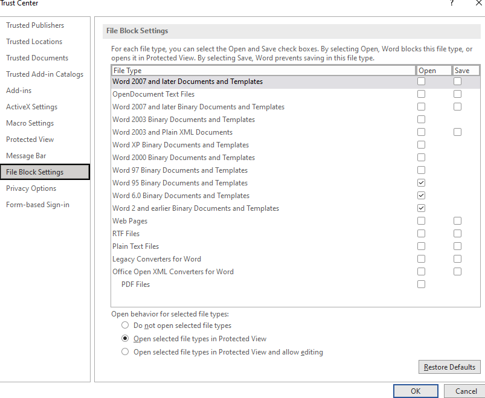Image resolution: width=485 pixels, height=398 pixels.
Task: Check Save for Word 2003 and Plain XML
Action: click(457, 132)
